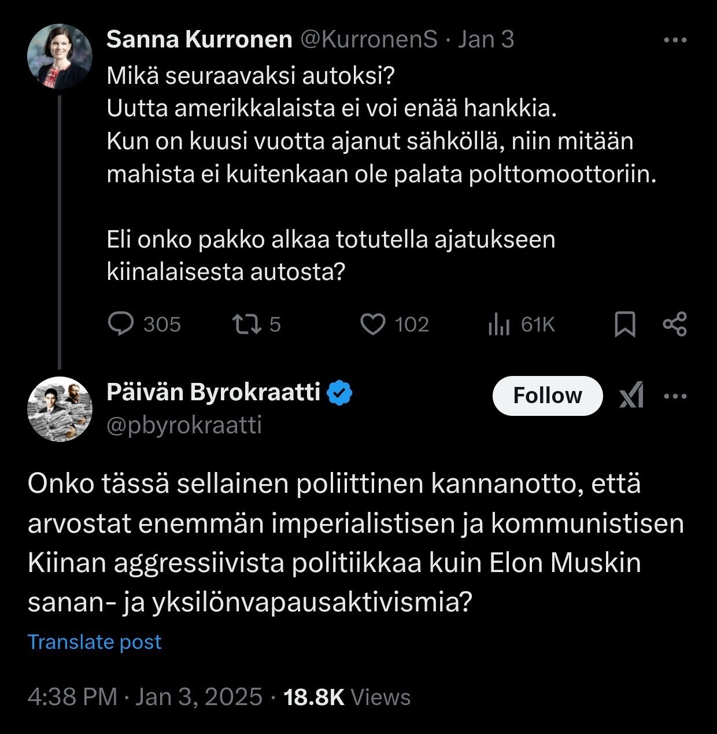The height and width of the screenshot is (734, 717).
Task: Click the @KurronenS handle
Action: point(368,39)
